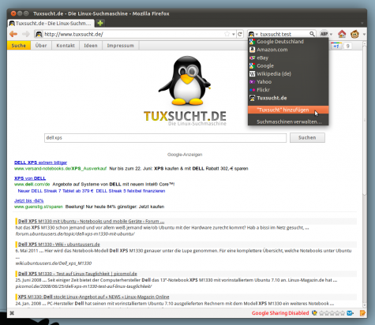Select Wikipedia (de) search engine
The height and width of the screenshot is (325, 375).
click(x=288, y=74)
